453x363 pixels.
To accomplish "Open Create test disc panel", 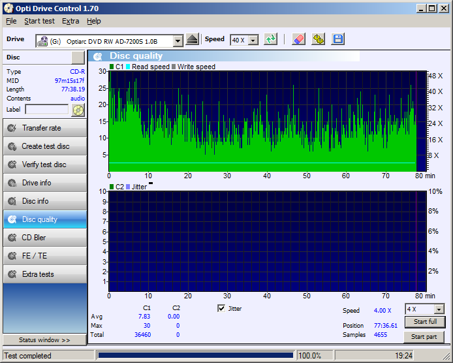I will 45,146.
